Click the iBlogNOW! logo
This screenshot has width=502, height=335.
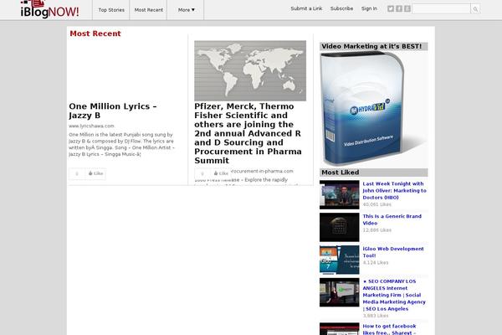point(49,9)
